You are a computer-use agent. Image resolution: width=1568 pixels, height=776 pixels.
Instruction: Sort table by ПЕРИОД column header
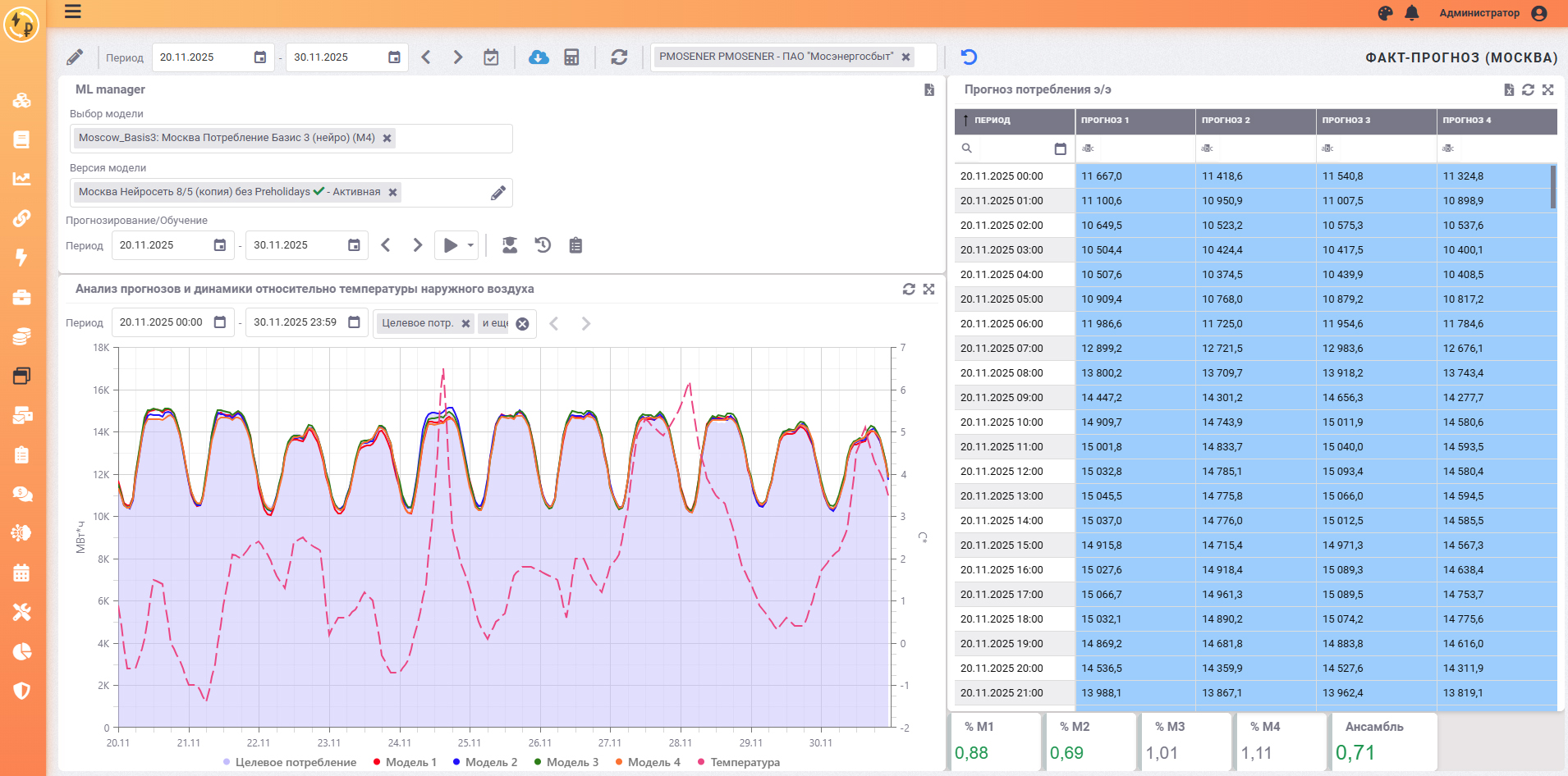(1015, 120)
